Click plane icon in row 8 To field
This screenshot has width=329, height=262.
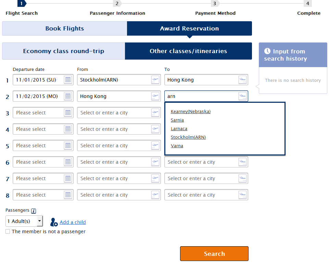coord(242,195)
